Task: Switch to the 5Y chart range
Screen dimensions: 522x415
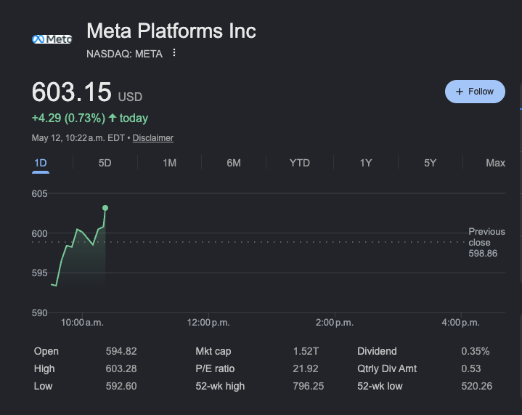Action: pyautogui.click(x=430, y=163)
